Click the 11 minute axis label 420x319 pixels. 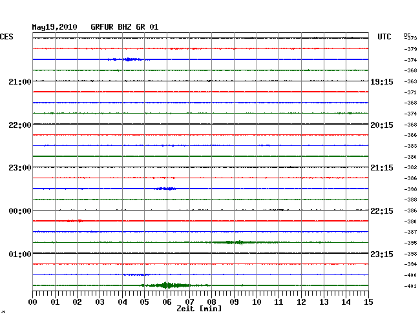[x=278, y=302]
